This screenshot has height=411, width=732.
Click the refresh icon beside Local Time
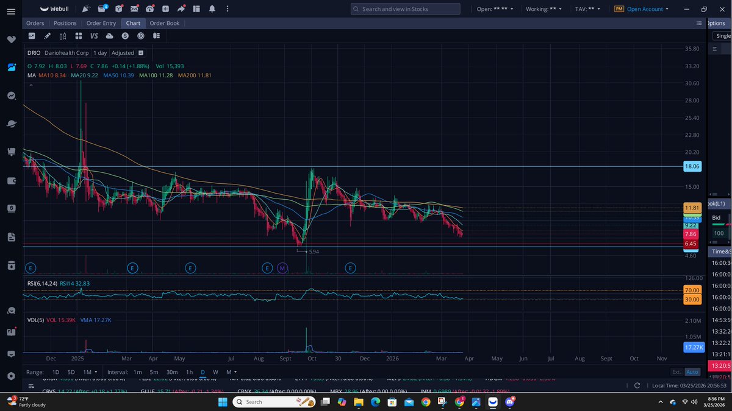pos(637,385)
